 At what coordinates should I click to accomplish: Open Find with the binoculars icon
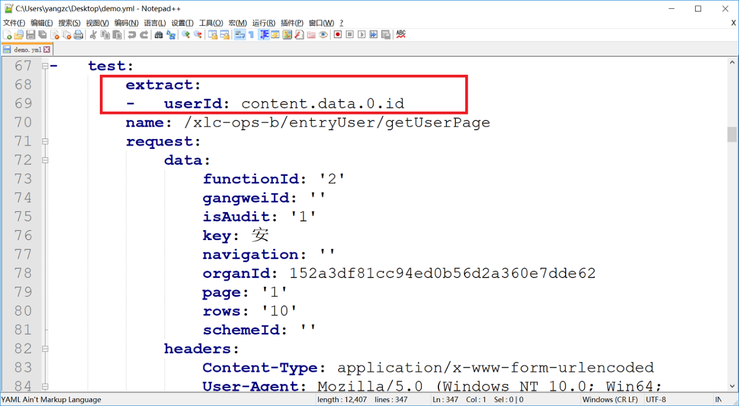pyautogui.click(x=158, y=35)
